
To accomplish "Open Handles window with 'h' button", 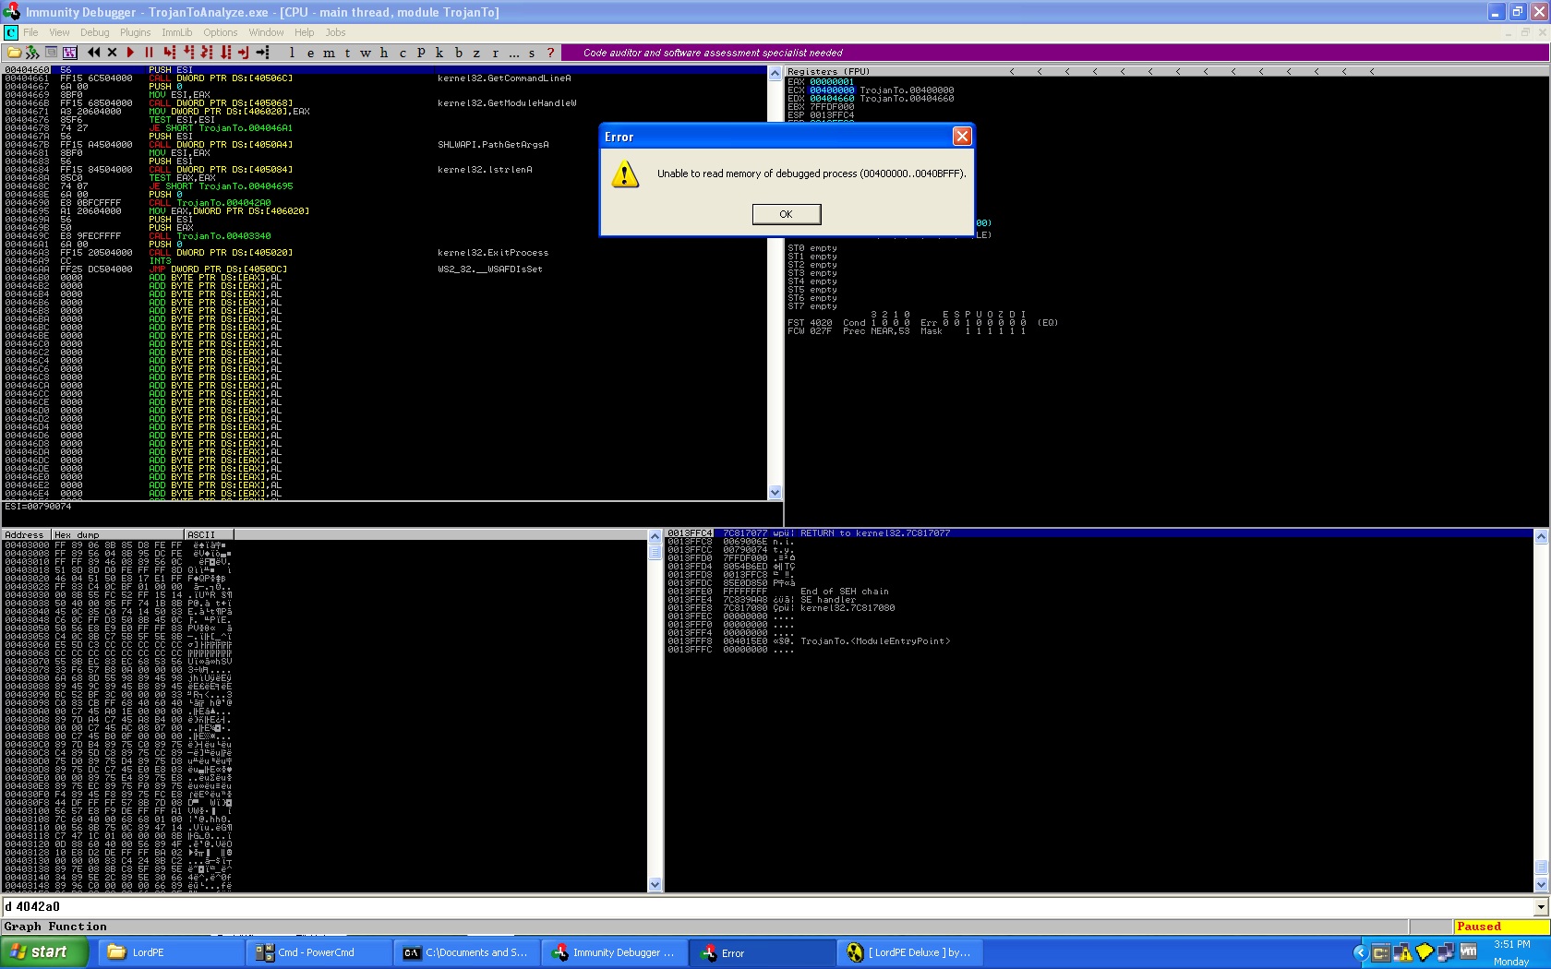I will (384, 53).
